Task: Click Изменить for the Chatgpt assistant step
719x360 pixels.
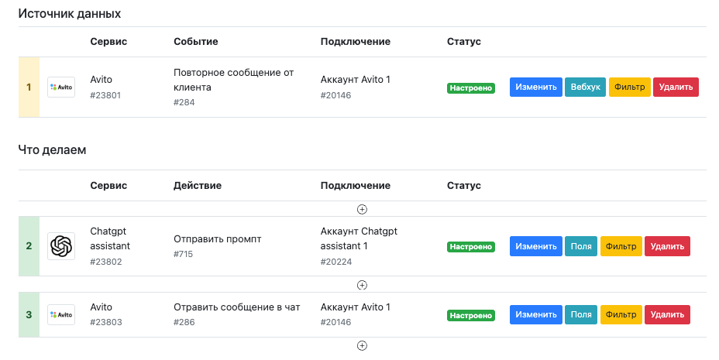Action: pyautogui.click(x=535, y=246)
